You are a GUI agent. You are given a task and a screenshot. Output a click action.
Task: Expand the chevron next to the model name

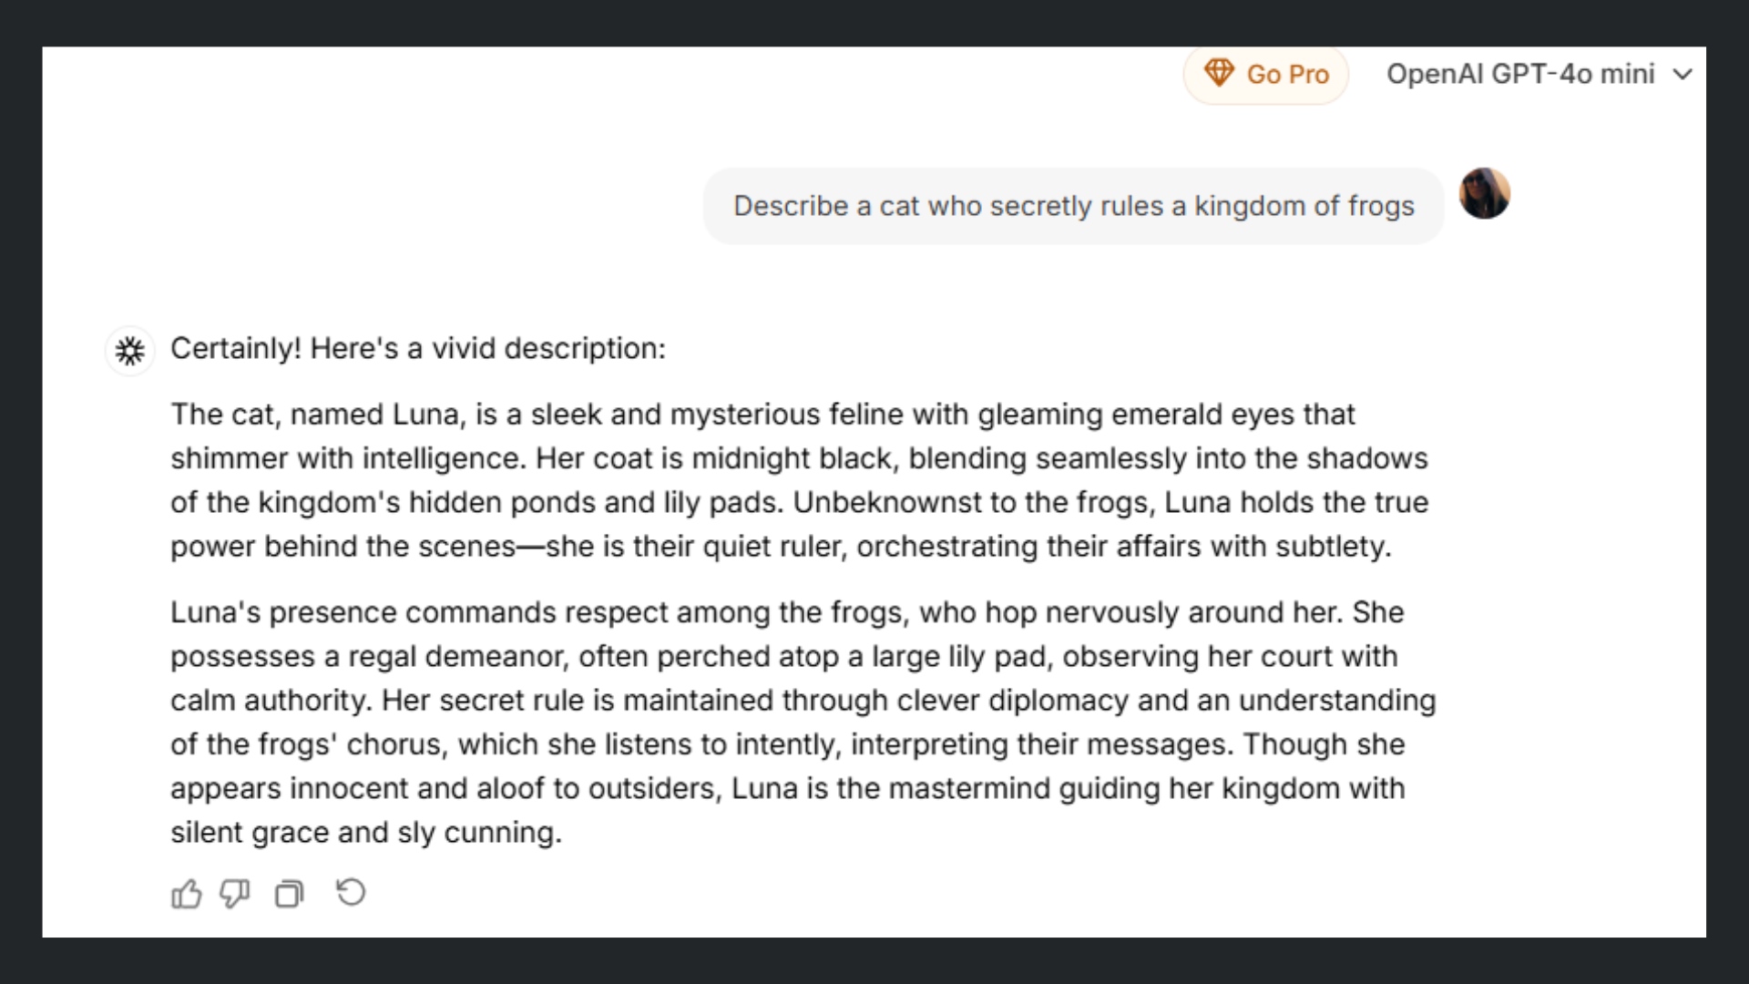(x=1683, y=74)
